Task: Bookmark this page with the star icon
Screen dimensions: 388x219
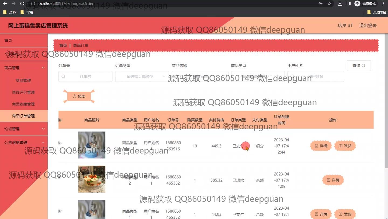Action: (329, 3)
